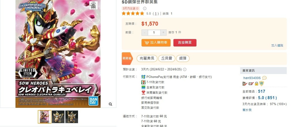The image size is (295, 127).
Task: Click the 加入追蹤 link
Action: point(277,45)
